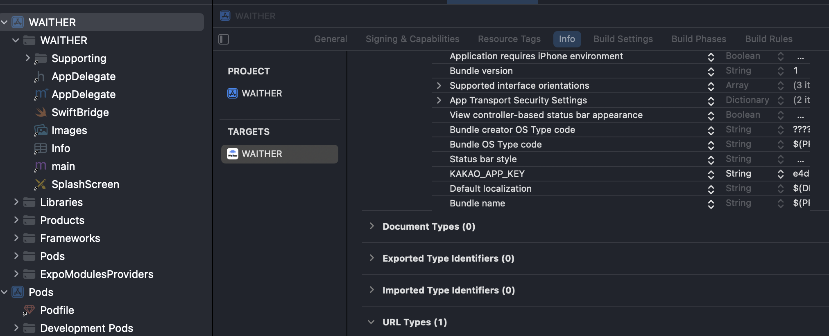Screen dimensions: 829x336
Task: Open the AppDelegate header file icon
Action: coord(40,76)
